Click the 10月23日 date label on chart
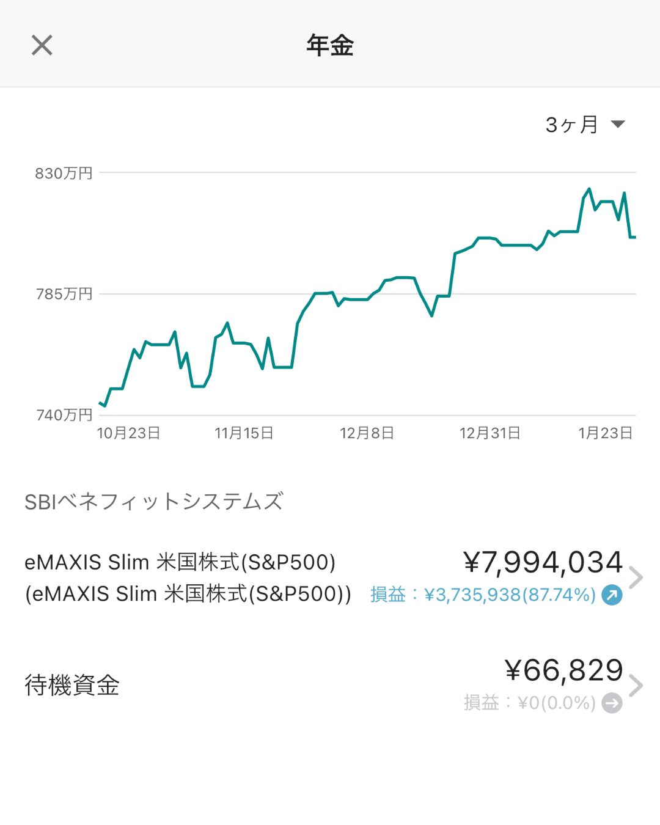The image size is (660, 825). pos(128,433)
